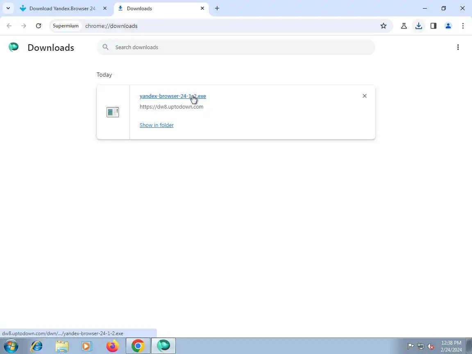Launch Firefox from taskbar
This screenshot has height=354, width=472.
click(112, 346)
